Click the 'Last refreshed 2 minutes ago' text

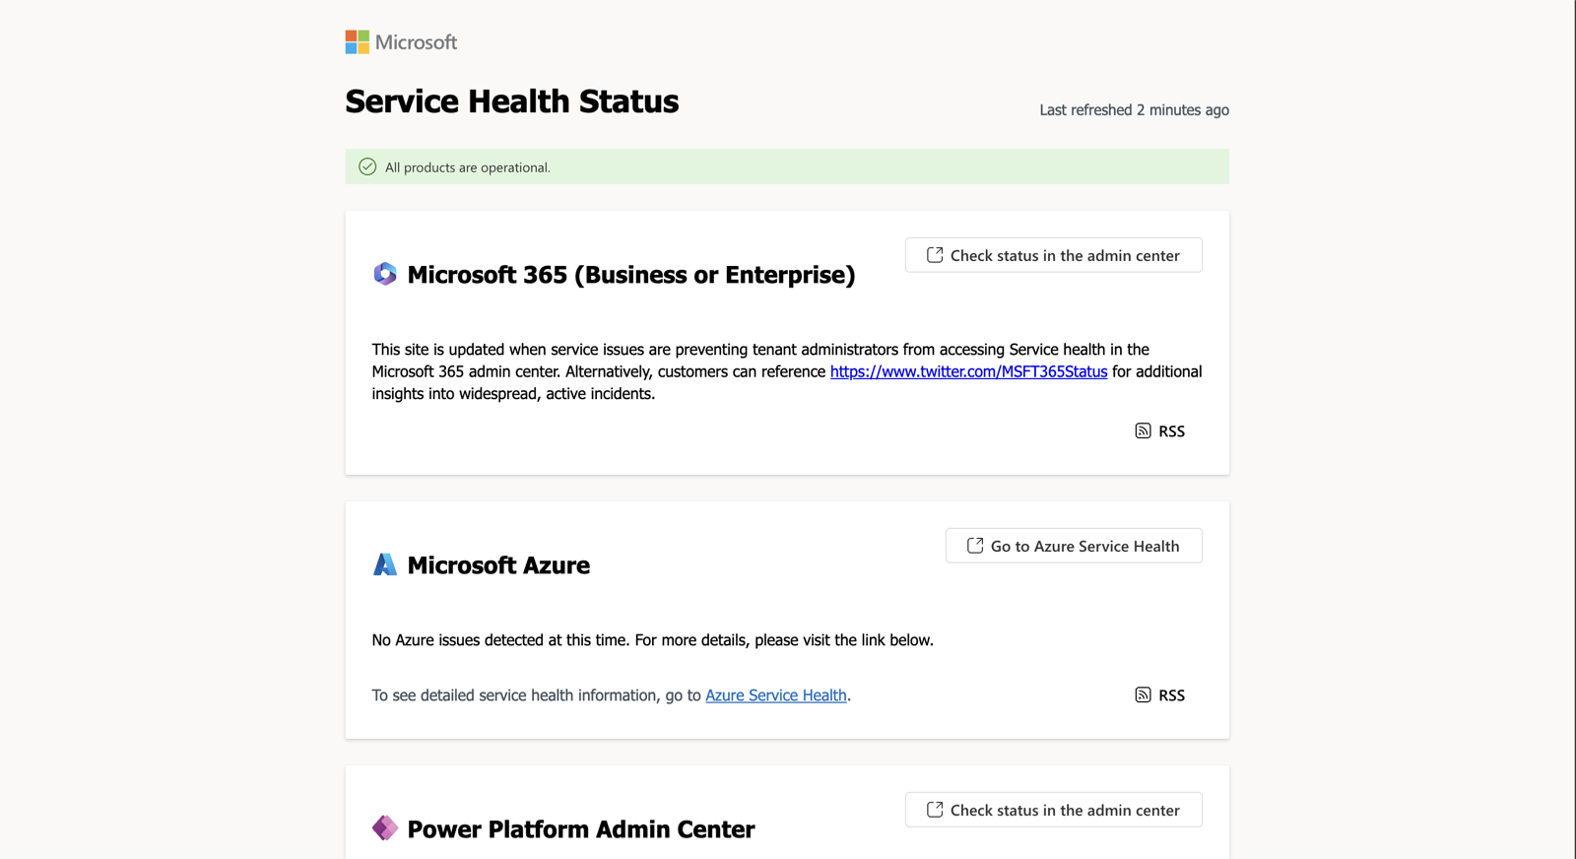[1134, 109]
